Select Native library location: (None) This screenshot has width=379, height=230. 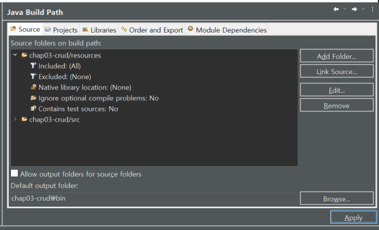[x=85, y=87]
